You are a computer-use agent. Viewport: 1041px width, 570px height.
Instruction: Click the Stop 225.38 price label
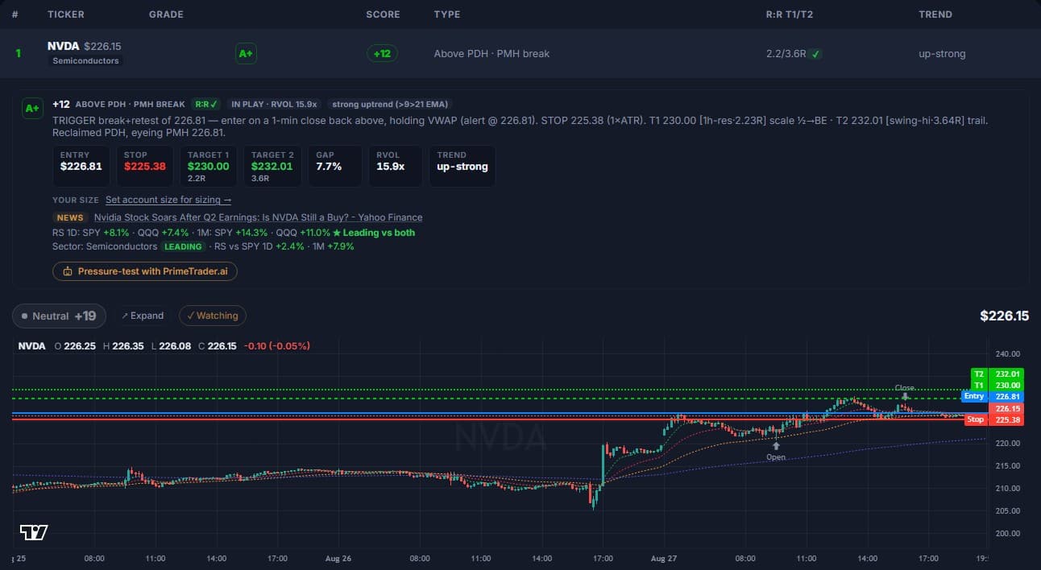[x=993, y=419]
